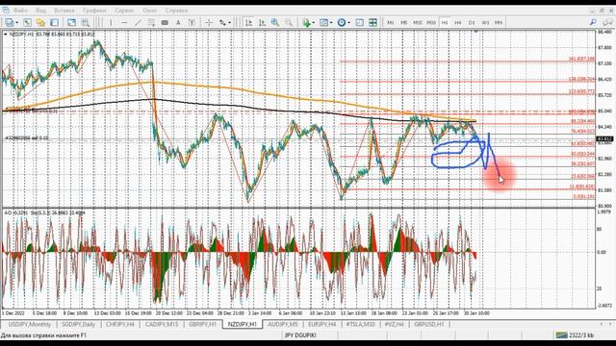Toggle chart shift icon
Viewport: 616px width, 346px height.
[x=248, y=23]
